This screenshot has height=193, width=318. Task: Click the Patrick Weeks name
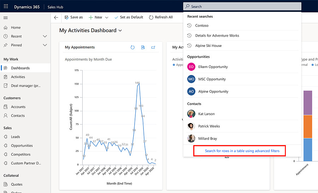click(x=209, y=126)
